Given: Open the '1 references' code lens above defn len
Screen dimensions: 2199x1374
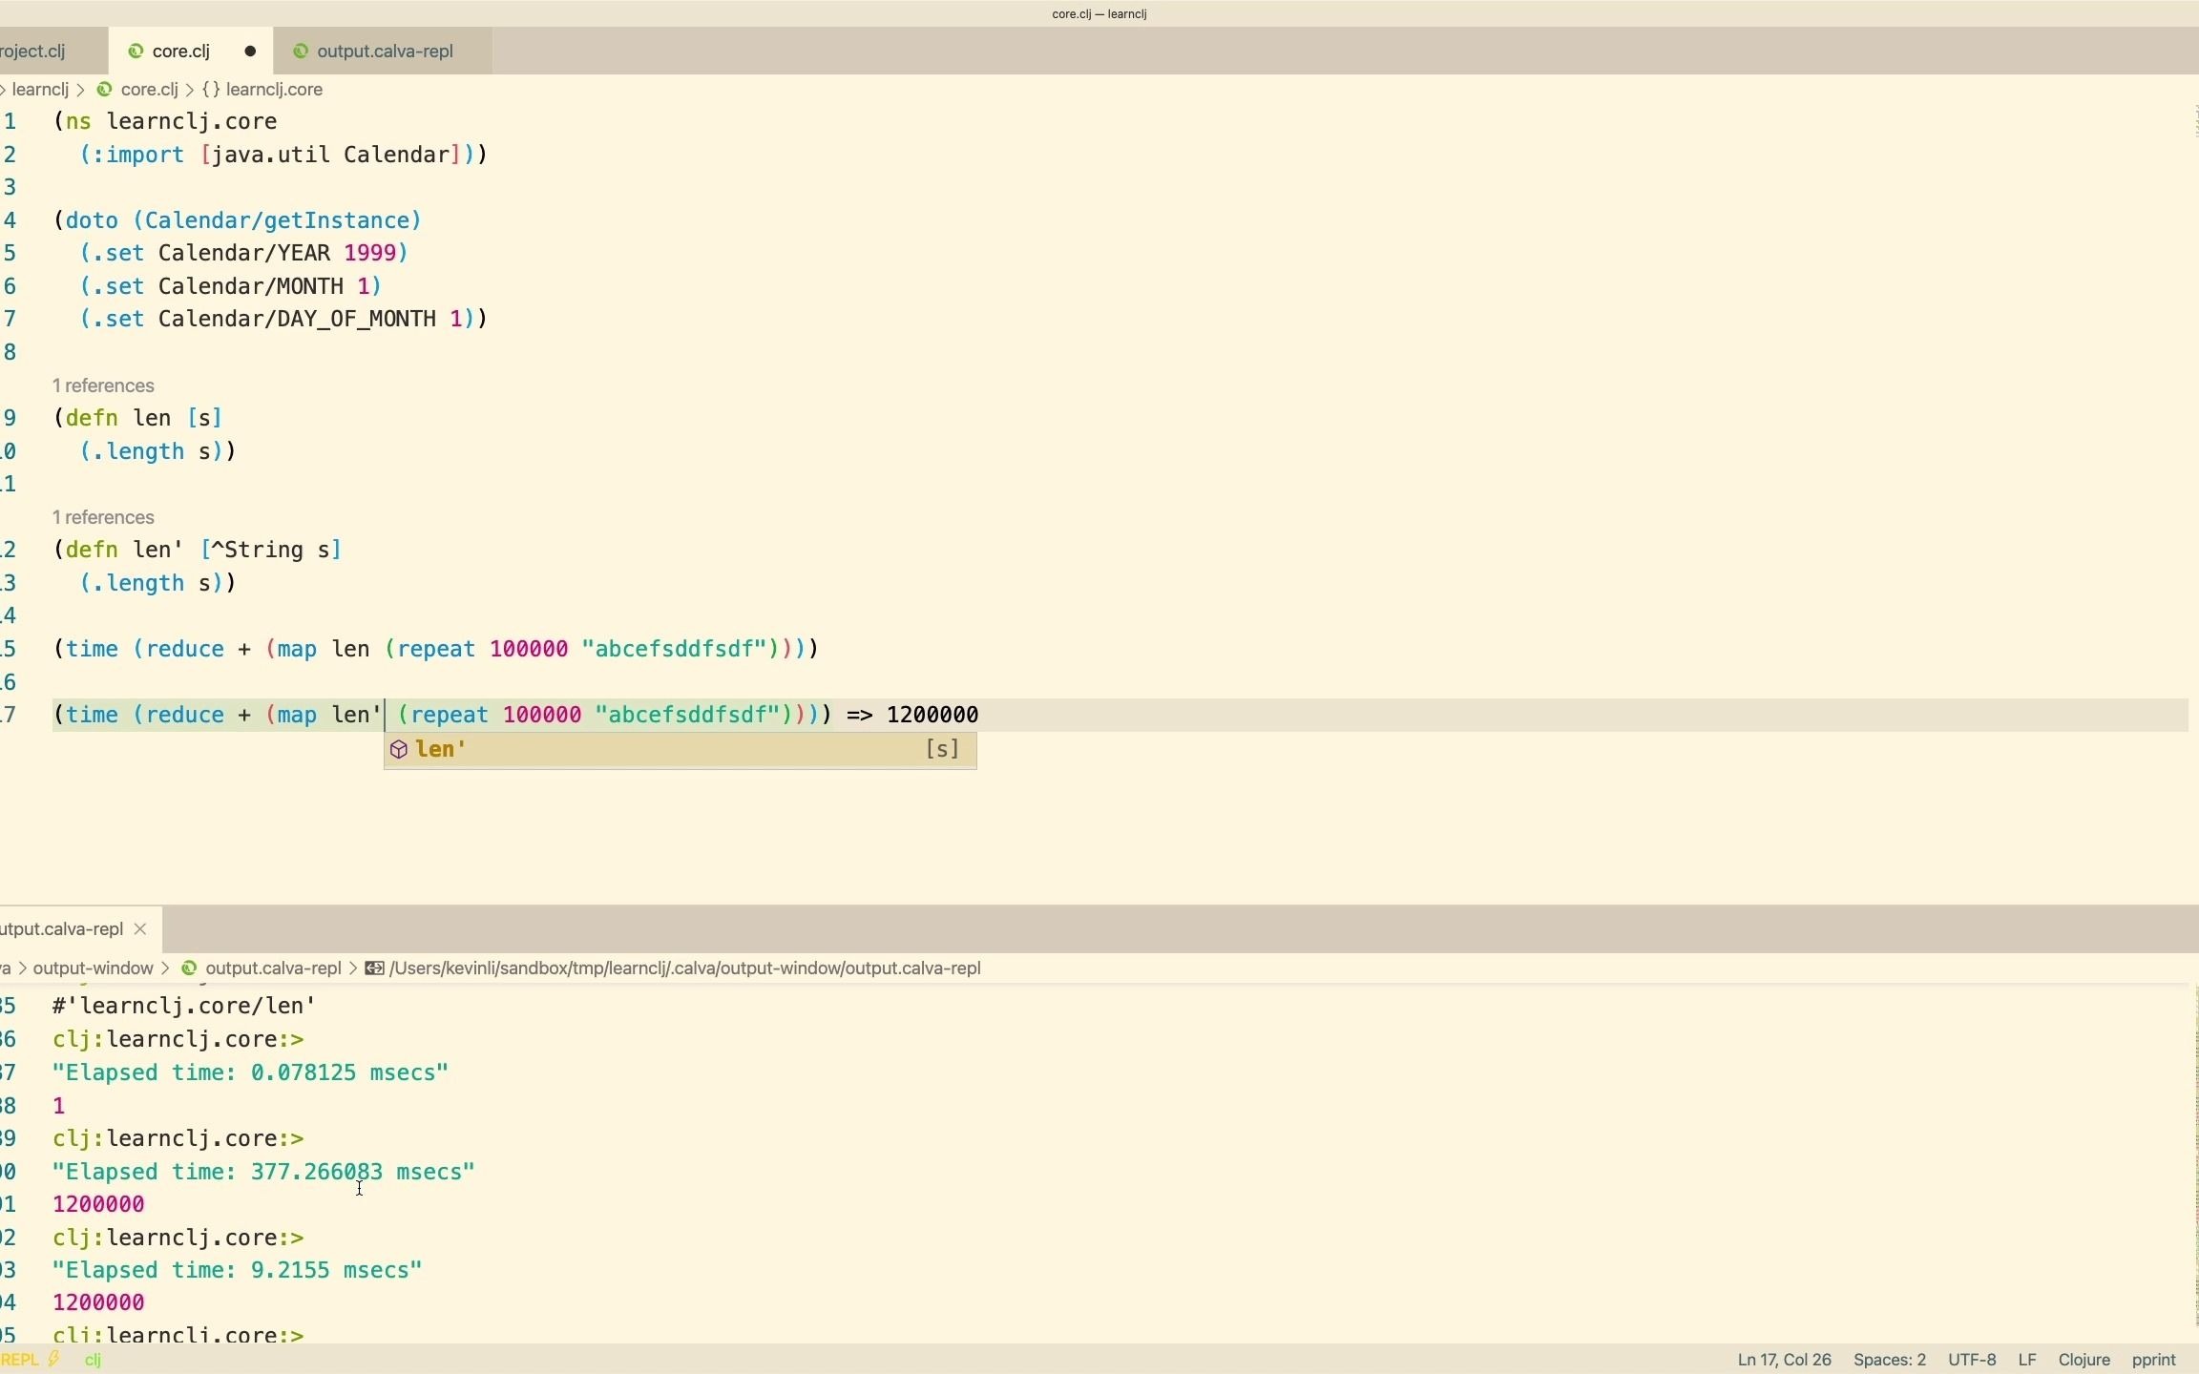Looking at the screenshot, I should pos(104,385).
